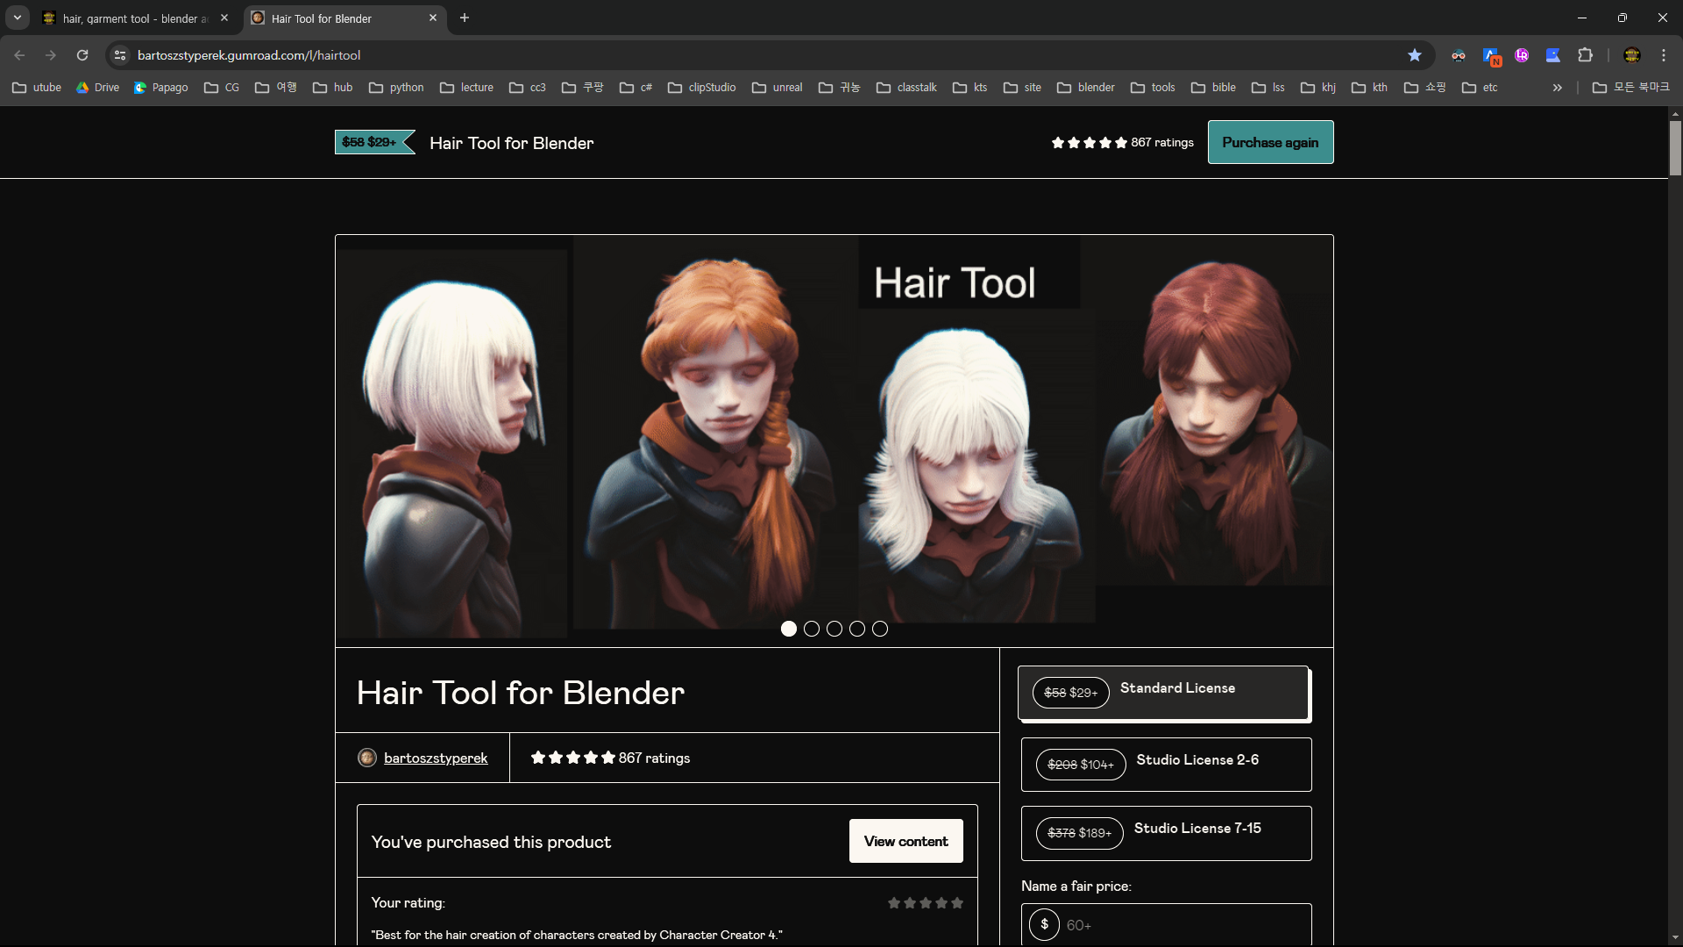Open the blender bookmarks folder

point(1085,88)
